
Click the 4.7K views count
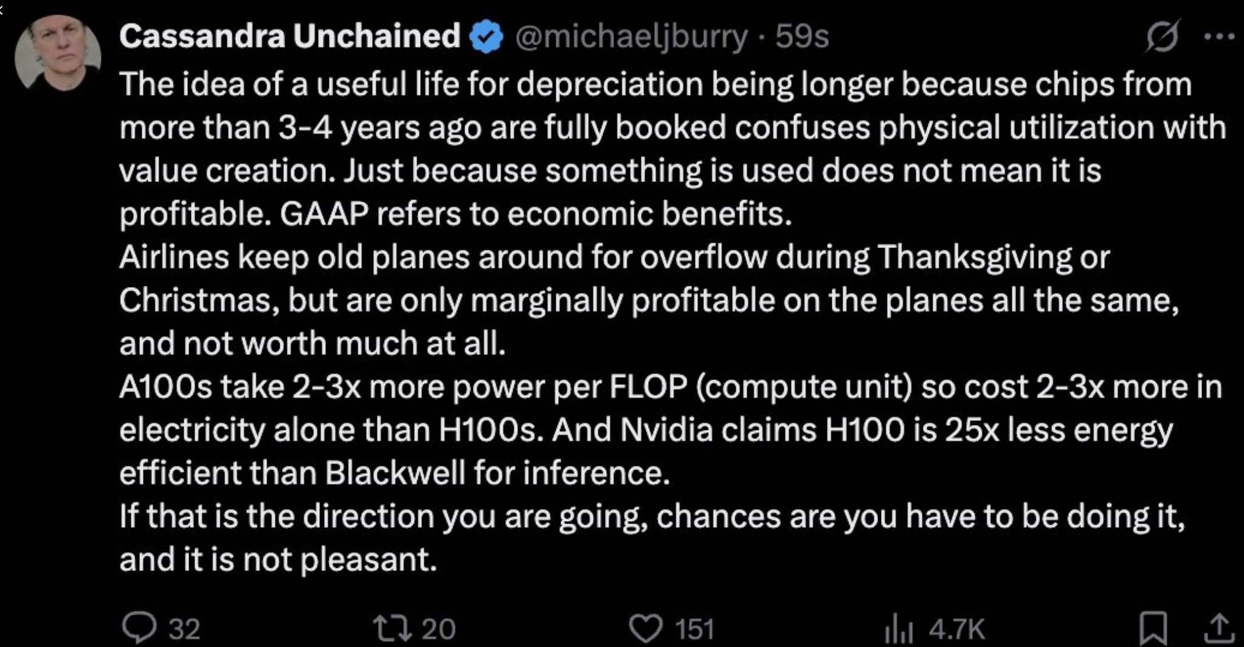pyautogui.click(x=956, y=629)
